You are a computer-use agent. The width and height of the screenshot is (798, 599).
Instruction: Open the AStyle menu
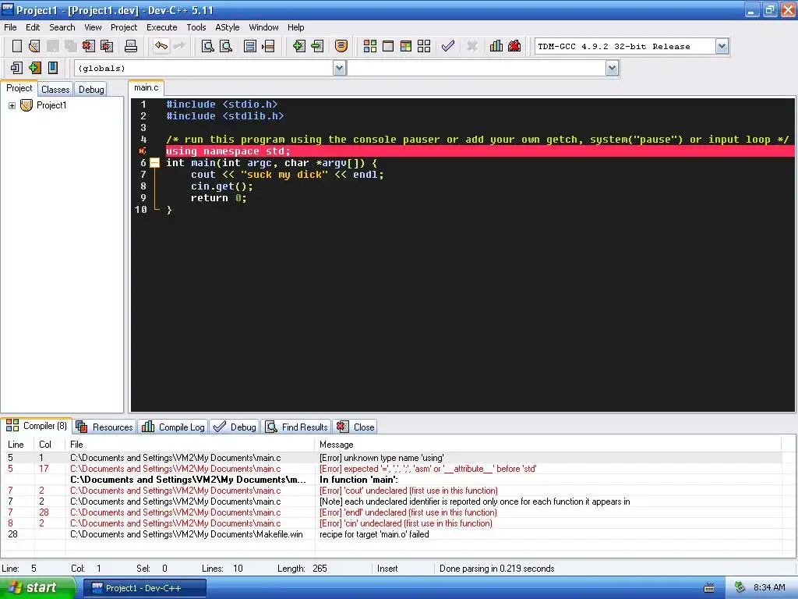227,27
